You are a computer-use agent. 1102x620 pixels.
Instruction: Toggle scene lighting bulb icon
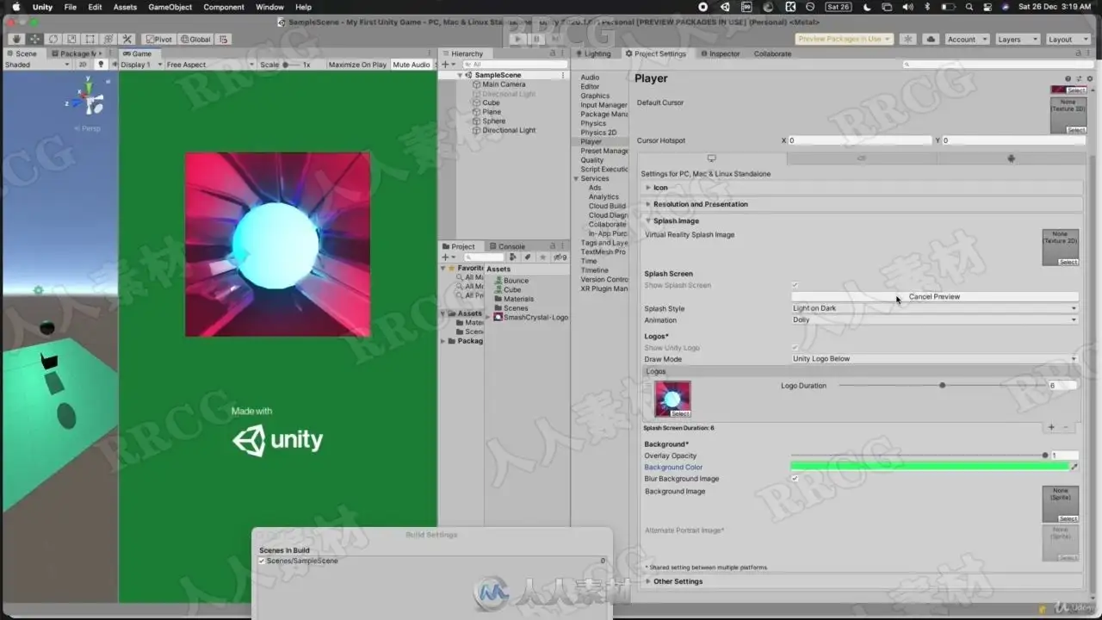click(101, 65)
